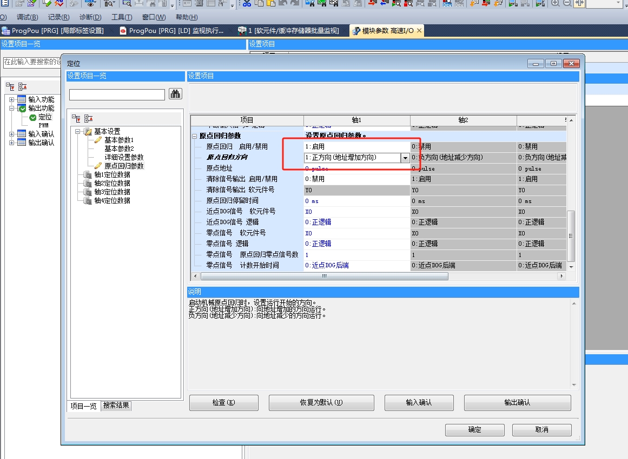
Task: Switch to the 搜索结果 tab
Action: [x=116, y=406]
